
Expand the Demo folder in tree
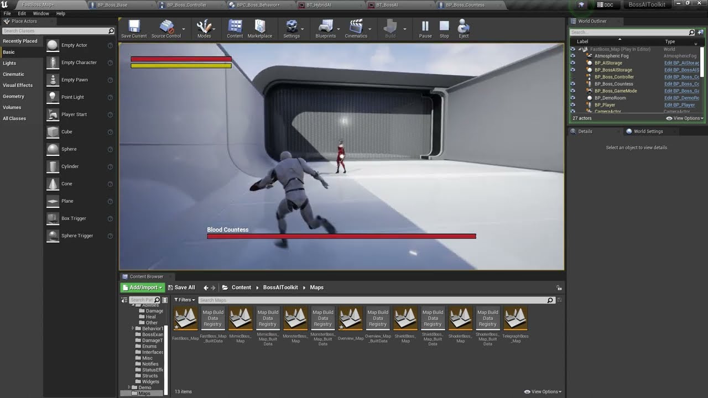[129, 387]
